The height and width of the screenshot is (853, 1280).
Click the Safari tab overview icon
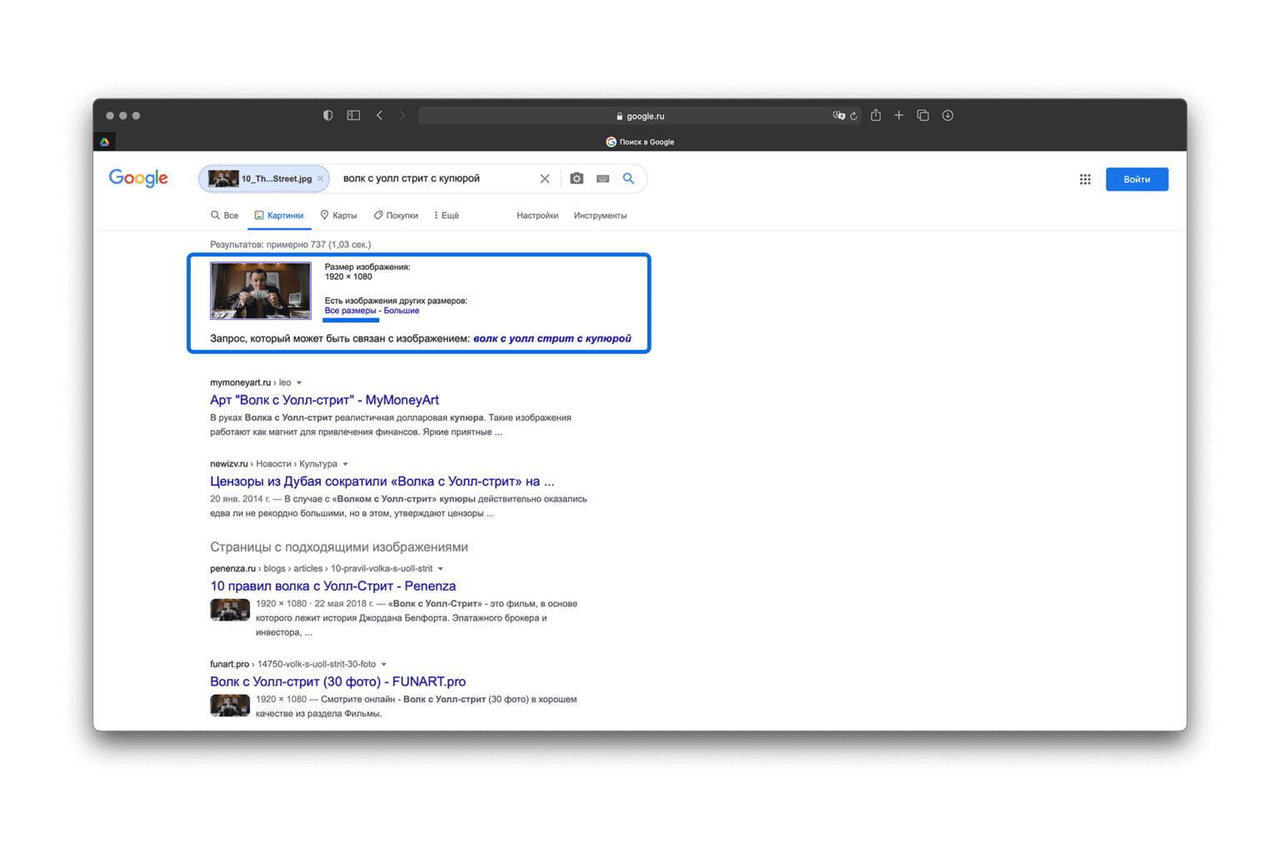tap(922, 116)
